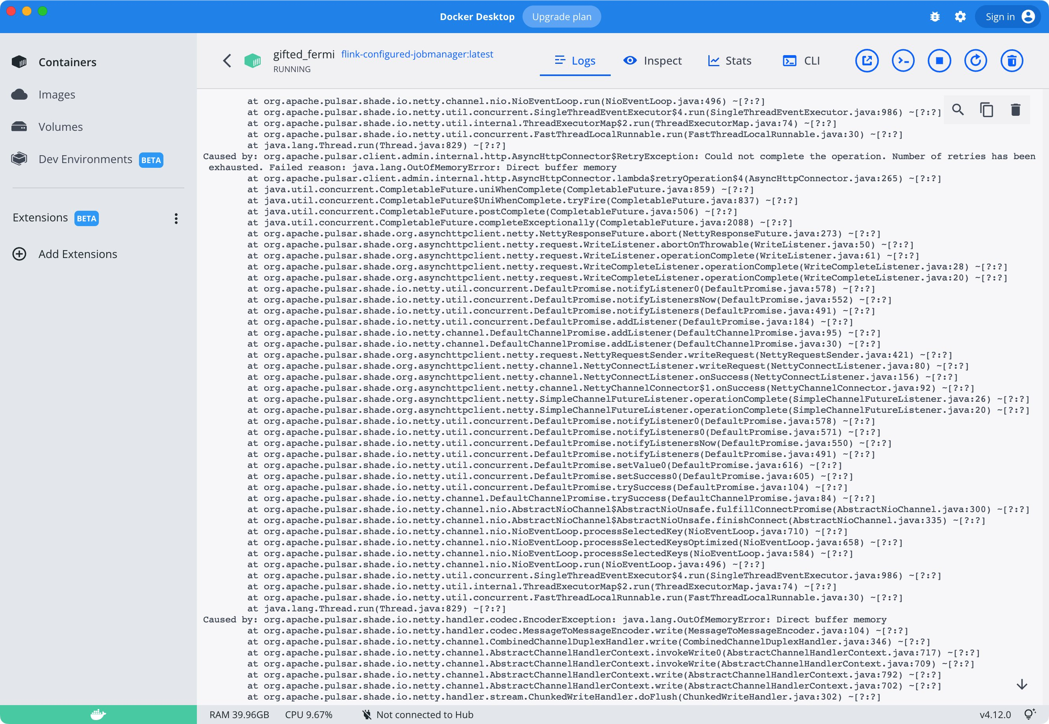This screenshot has width=1049, height=724.
Task: Jump to bottom of logs arrow
Action: [x=1022, y=685]
